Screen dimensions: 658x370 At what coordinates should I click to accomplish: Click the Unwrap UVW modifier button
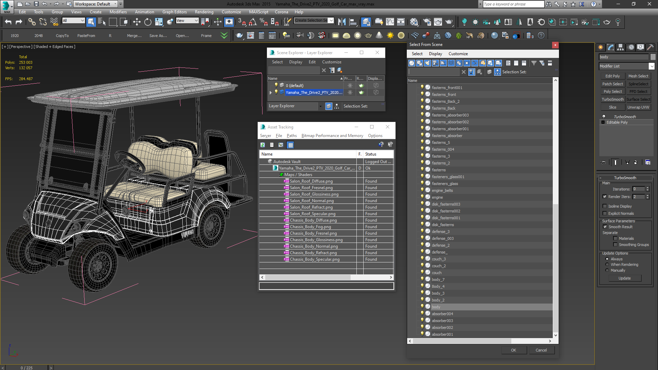click(638, 107)
